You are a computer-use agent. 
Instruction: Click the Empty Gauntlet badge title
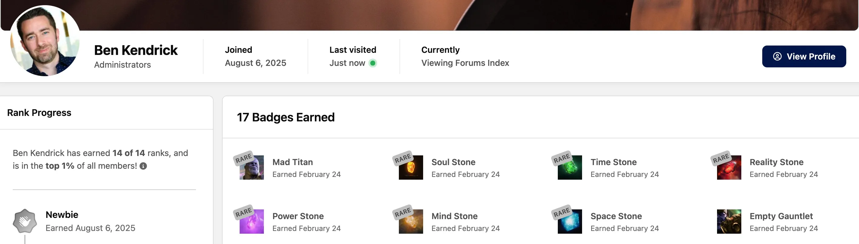781,216
